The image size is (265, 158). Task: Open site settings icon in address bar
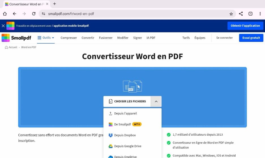43,14
